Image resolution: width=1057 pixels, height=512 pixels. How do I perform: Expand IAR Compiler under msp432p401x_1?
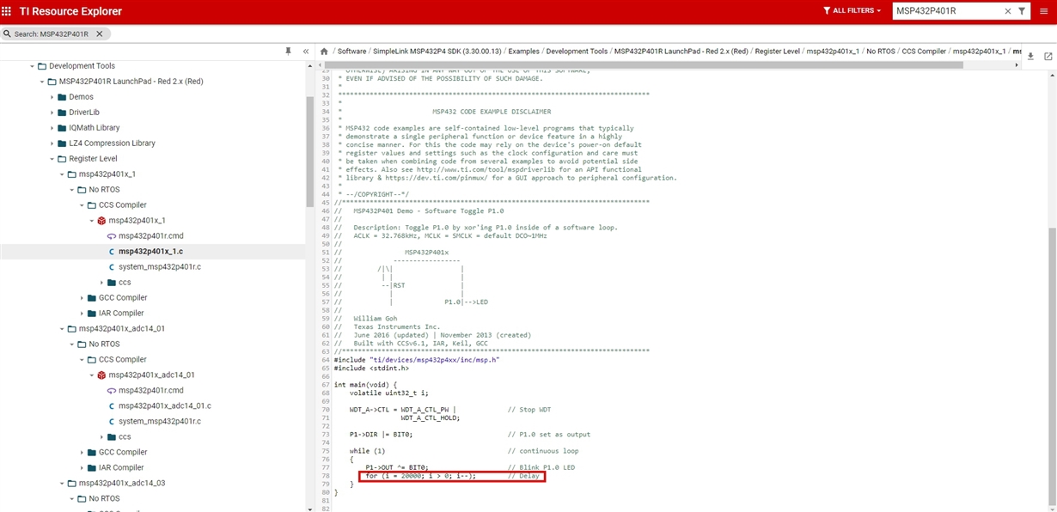(x=82, y=314)
